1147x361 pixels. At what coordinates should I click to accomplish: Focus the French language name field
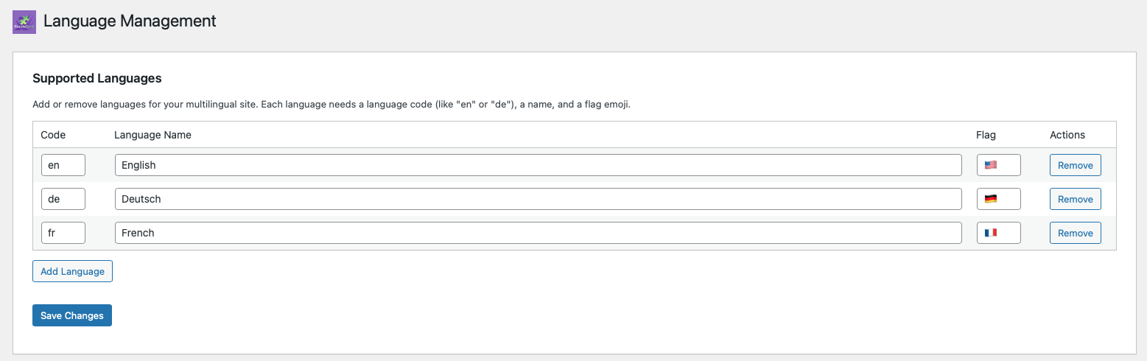tap(539, 233)
